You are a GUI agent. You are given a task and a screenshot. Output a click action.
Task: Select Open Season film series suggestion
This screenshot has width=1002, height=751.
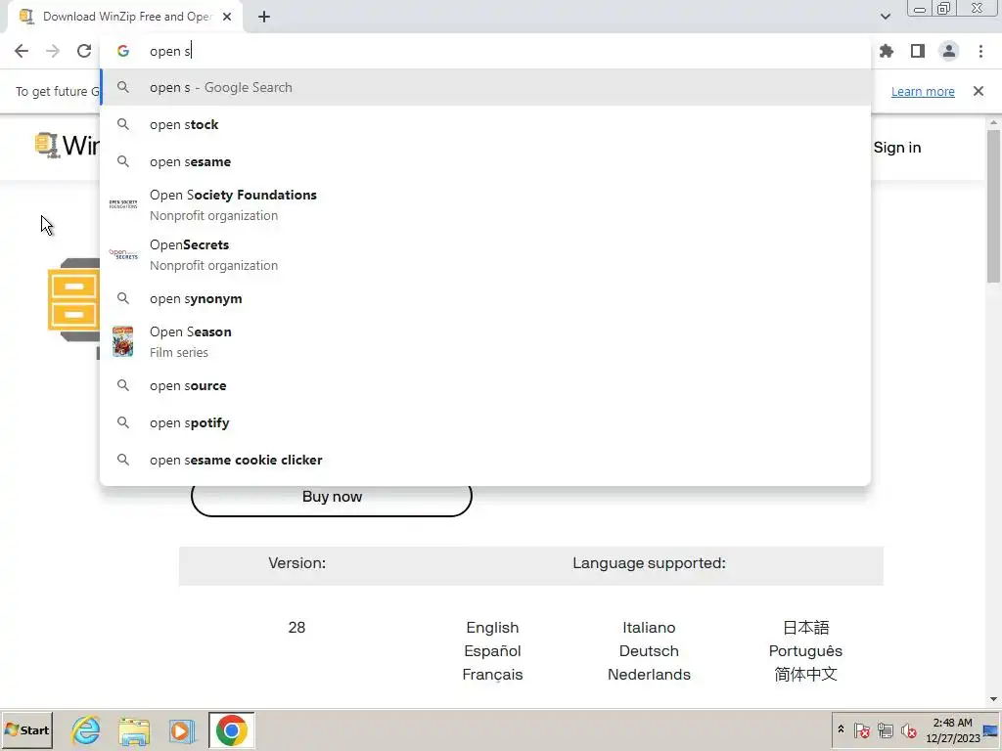[485, 341]
